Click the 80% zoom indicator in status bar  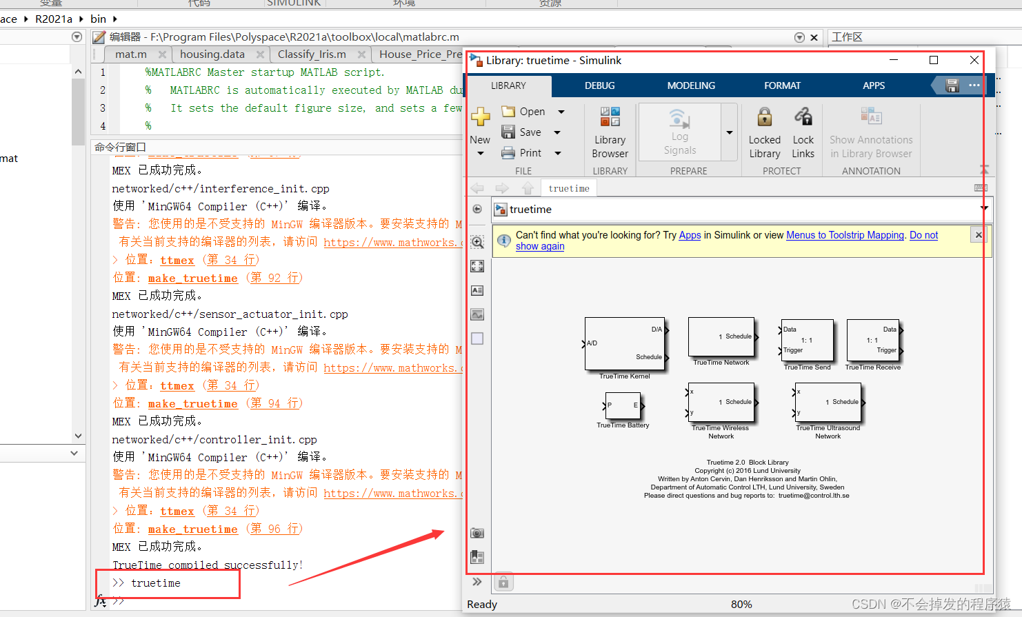pyautogui.click(x=741, y=605)
